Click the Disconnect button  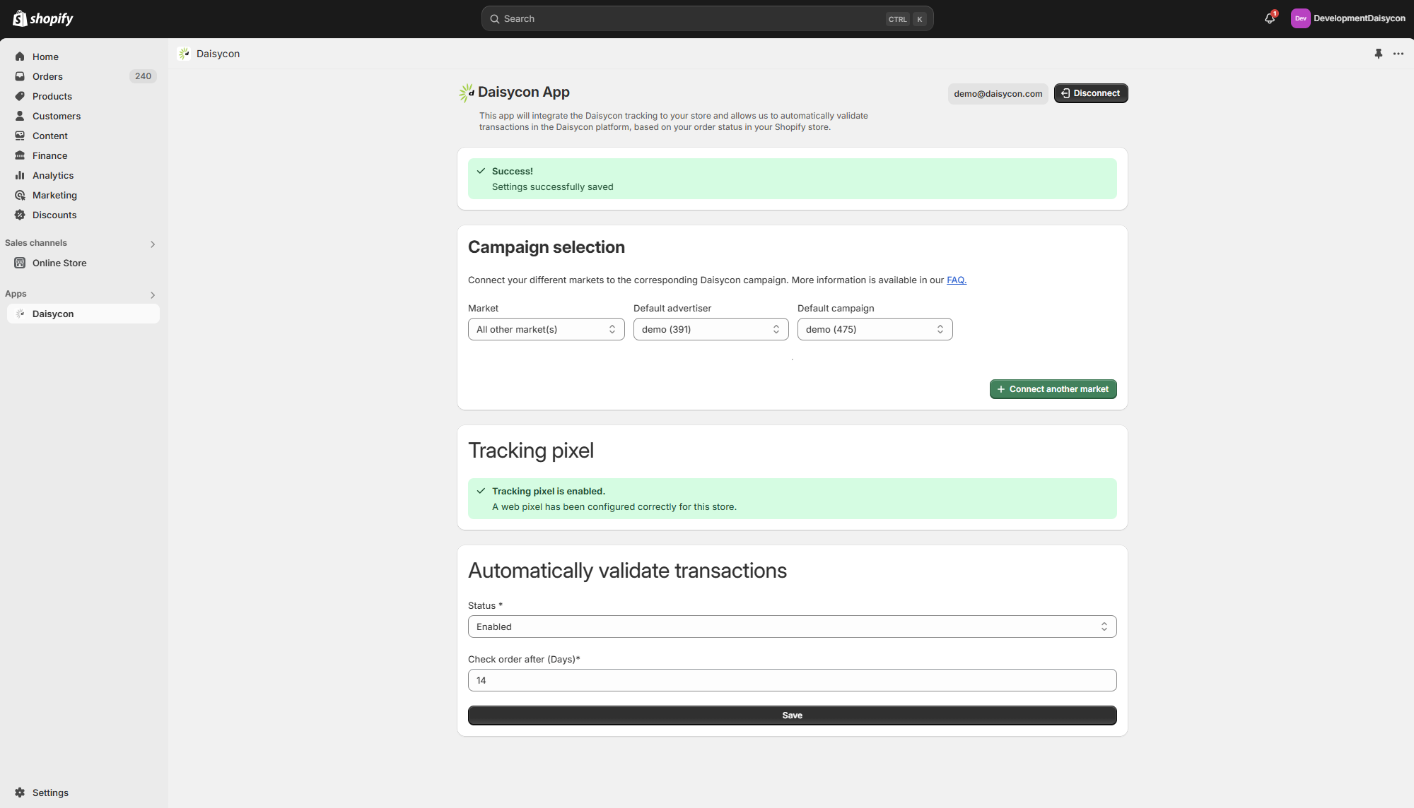(1090, 93)
